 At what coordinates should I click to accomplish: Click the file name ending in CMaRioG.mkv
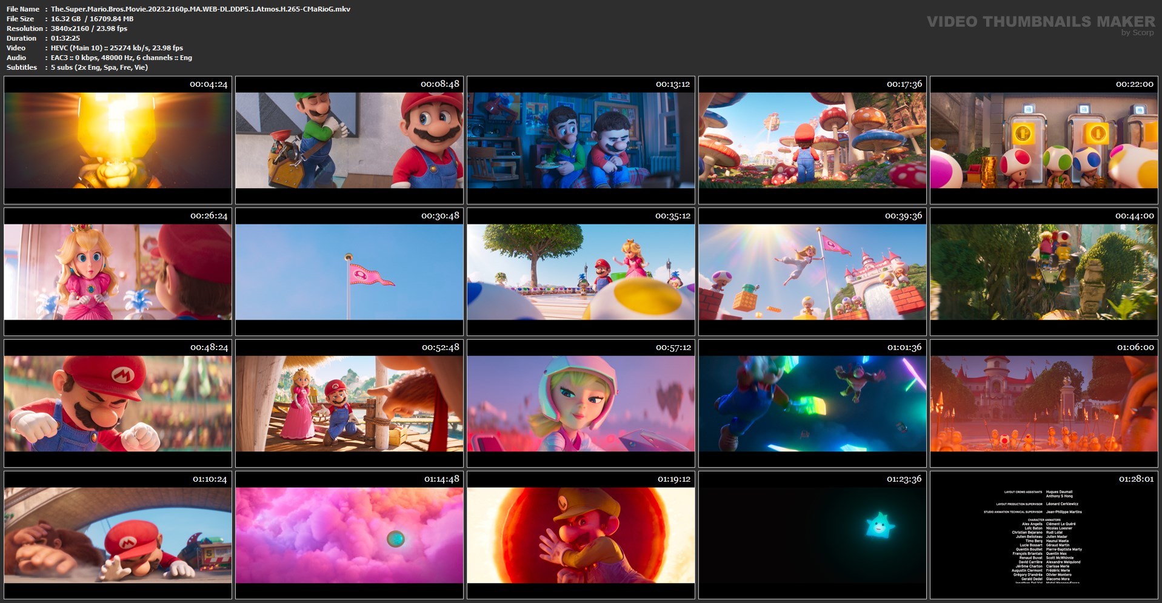[x=201, y=9]
